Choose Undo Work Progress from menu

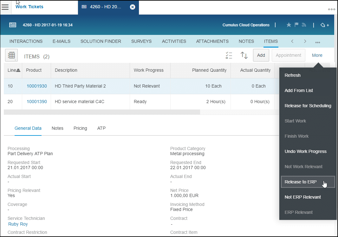(305, 151)
